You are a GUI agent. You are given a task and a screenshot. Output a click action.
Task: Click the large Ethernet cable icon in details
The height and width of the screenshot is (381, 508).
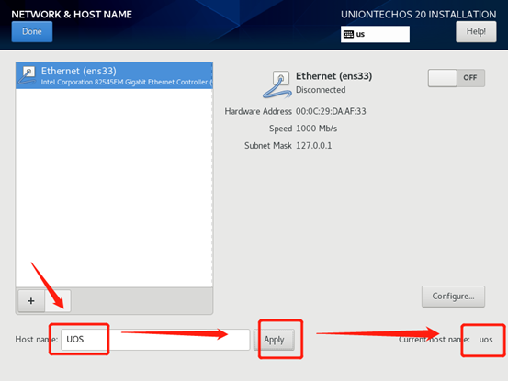(277, 84)
